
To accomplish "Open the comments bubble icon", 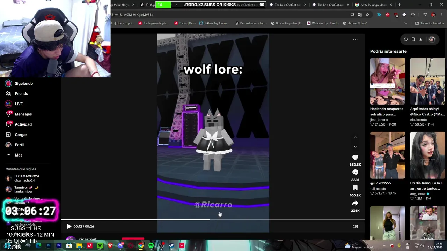I will click(x=355, y=172).
